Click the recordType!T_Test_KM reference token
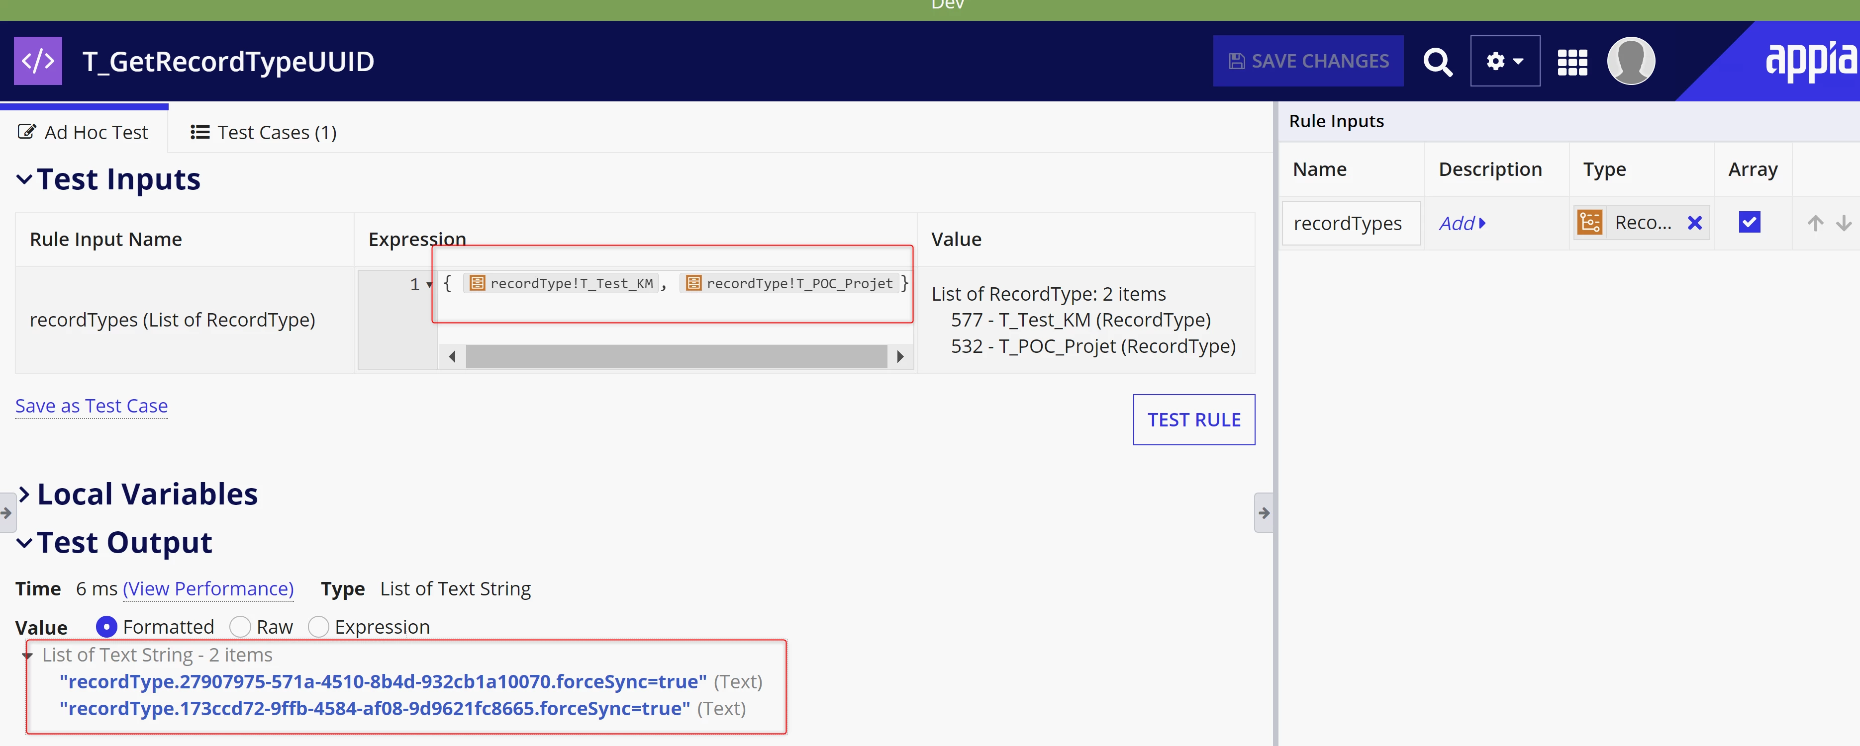 point(560,283)
